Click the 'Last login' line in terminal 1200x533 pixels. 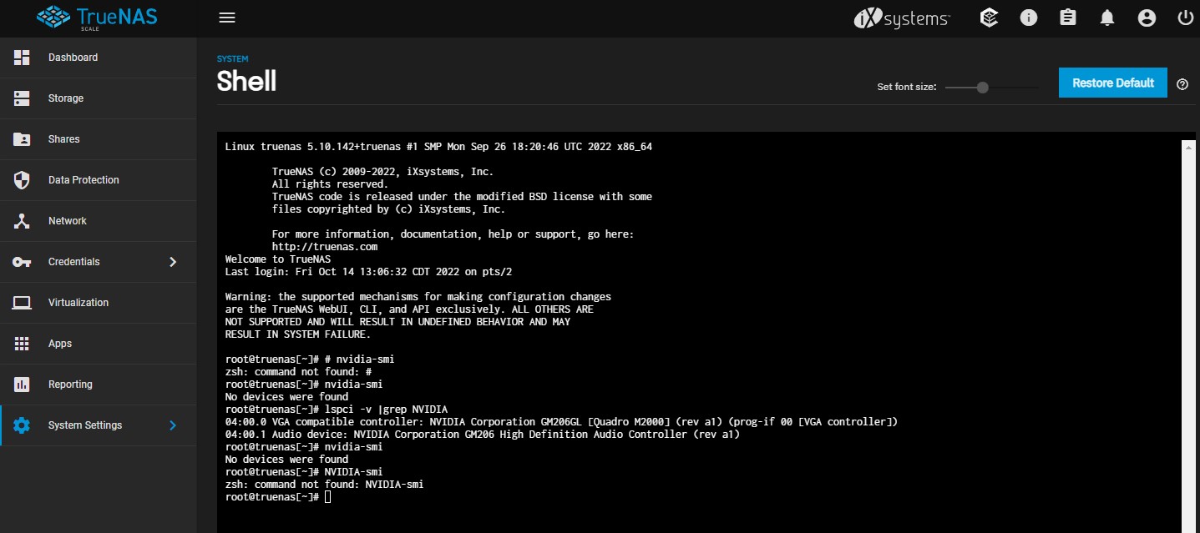tap(368, 272)
